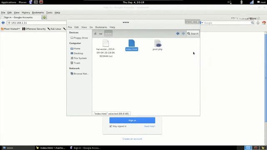Open the file manager Bookmarks menu
Screen dimensions: 267x150
101,27
